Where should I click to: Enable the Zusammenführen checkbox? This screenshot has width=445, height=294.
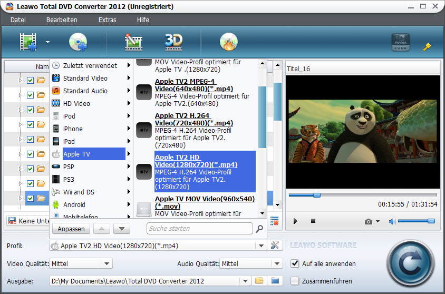[x=295, y=281]
